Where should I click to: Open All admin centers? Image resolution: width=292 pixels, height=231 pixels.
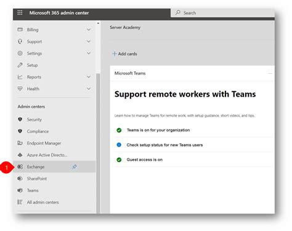click(55, 202)
